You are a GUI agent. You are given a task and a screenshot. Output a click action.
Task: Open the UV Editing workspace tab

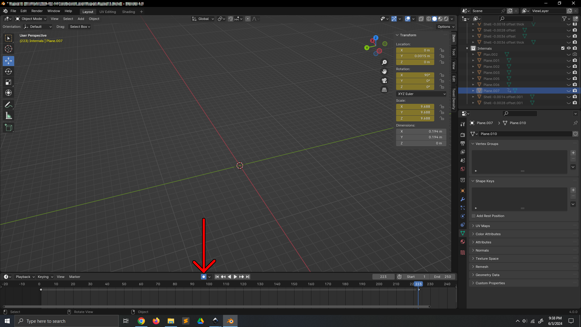[x=107, y=12]
